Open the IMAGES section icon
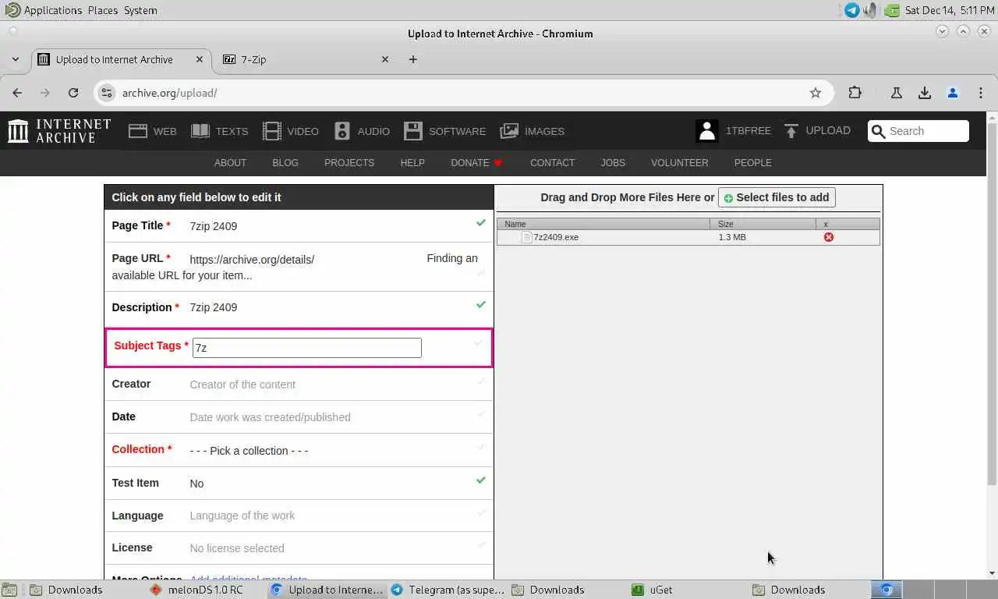The image size is (998, 599). pyautogui.click(x=509, y=131)
